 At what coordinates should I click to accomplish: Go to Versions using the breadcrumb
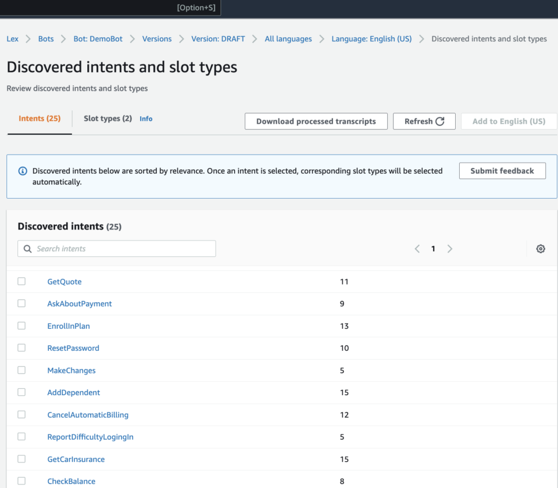(157, 38)
